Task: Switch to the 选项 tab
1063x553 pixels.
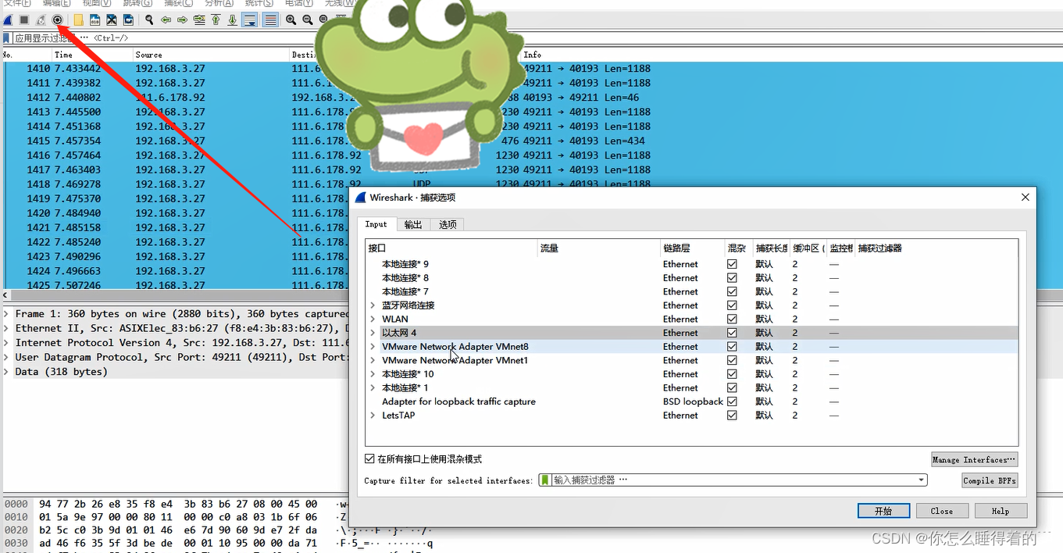Action: pos(448,225)
